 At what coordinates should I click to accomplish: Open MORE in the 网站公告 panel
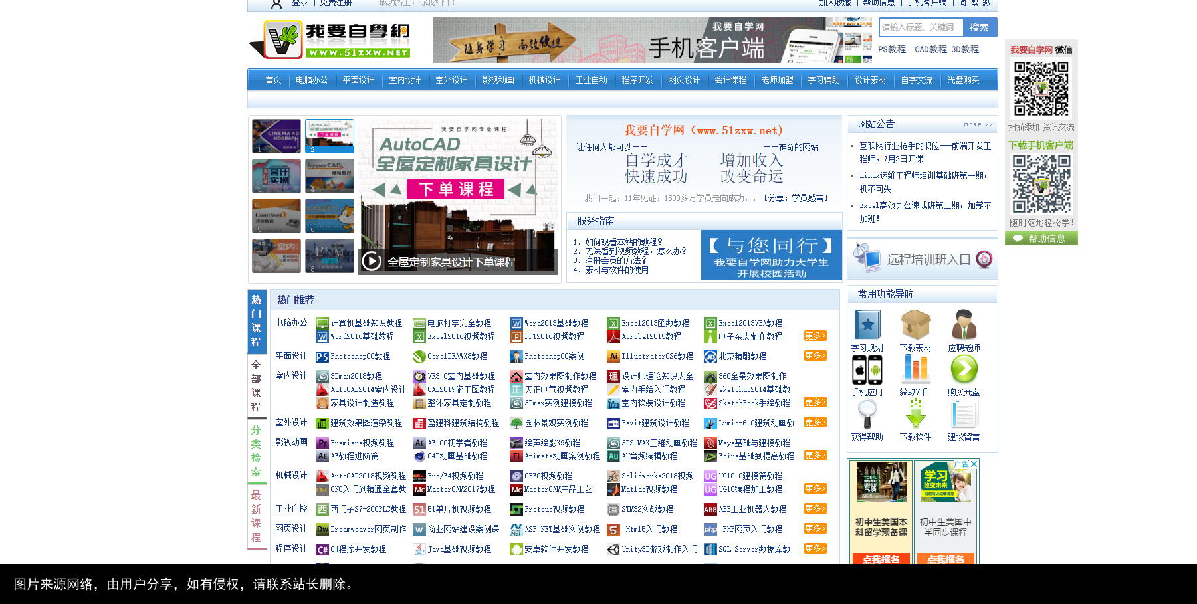coord(978,125)
